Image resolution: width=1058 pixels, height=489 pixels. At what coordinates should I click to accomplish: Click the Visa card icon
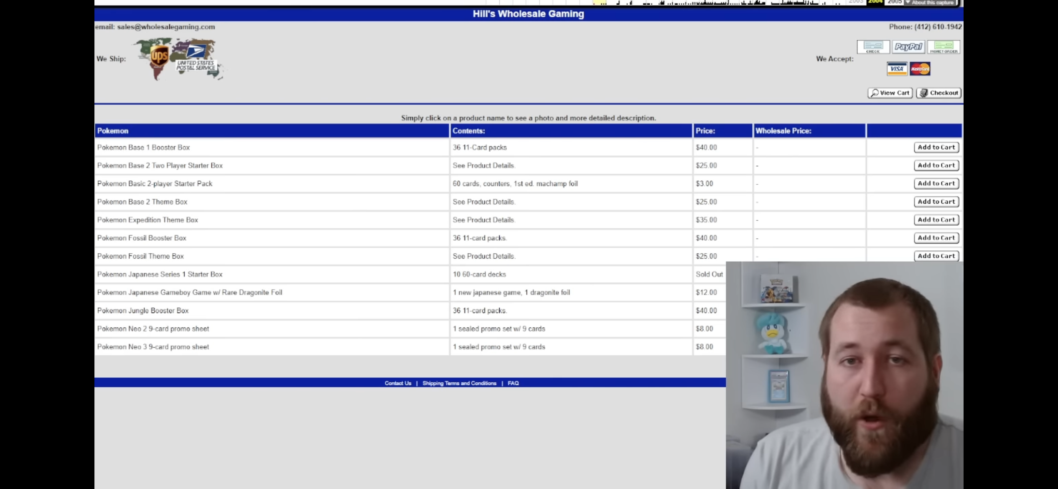pos(897,69)
